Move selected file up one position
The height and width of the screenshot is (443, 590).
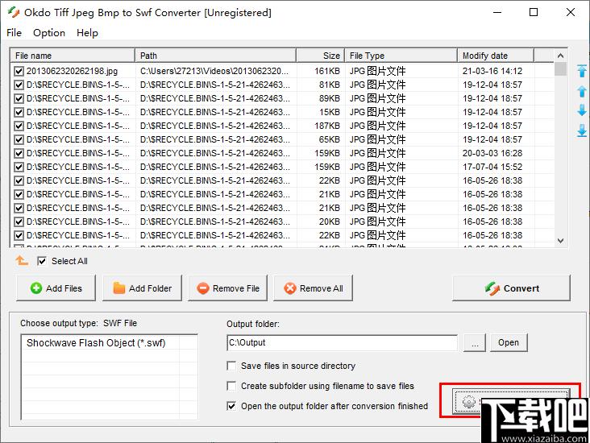tap(581, 91)
